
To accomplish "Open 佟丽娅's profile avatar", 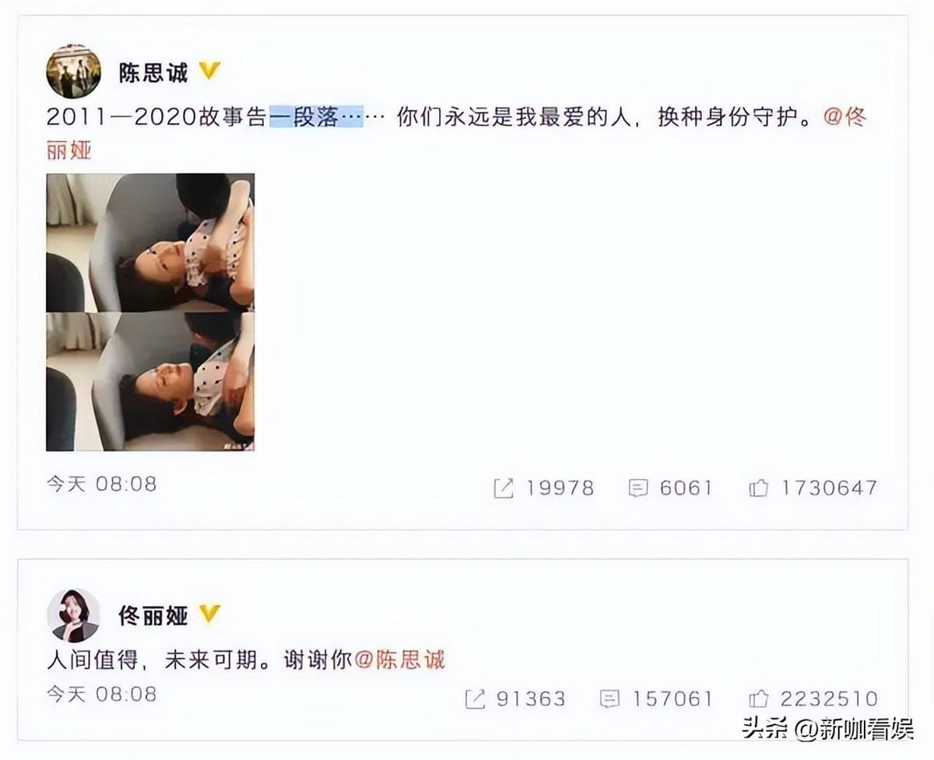I will [74, 615].
